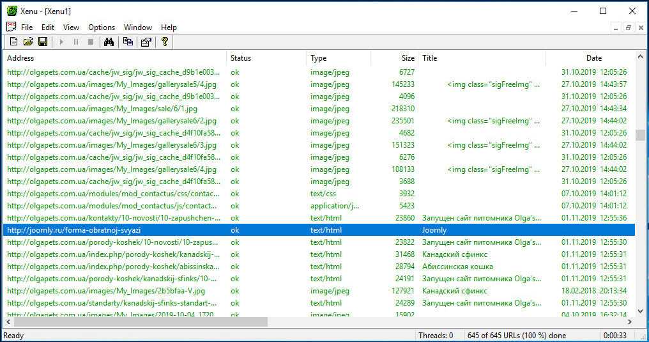
Task: Click the Find binoculars icon
Action: pyautogui.click(x=109, y=42)
